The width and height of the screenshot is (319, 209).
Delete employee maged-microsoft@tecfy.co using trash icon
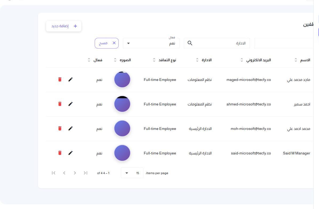(60, 79)
